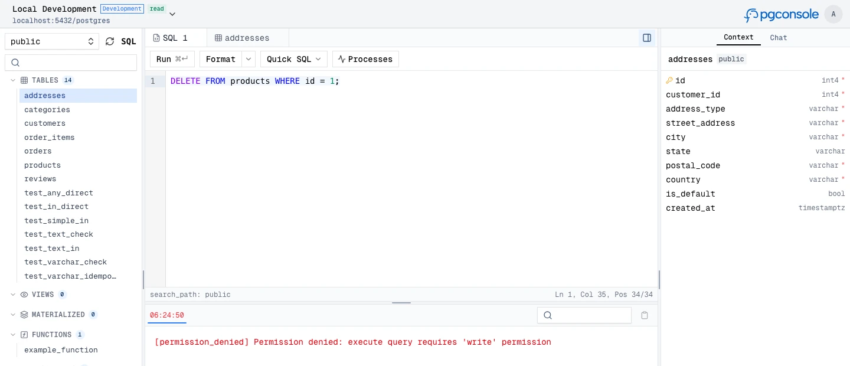Select the products table
The width and height of the screenshot is (850, 366).
pyautogui.click(x=78, y=165)
